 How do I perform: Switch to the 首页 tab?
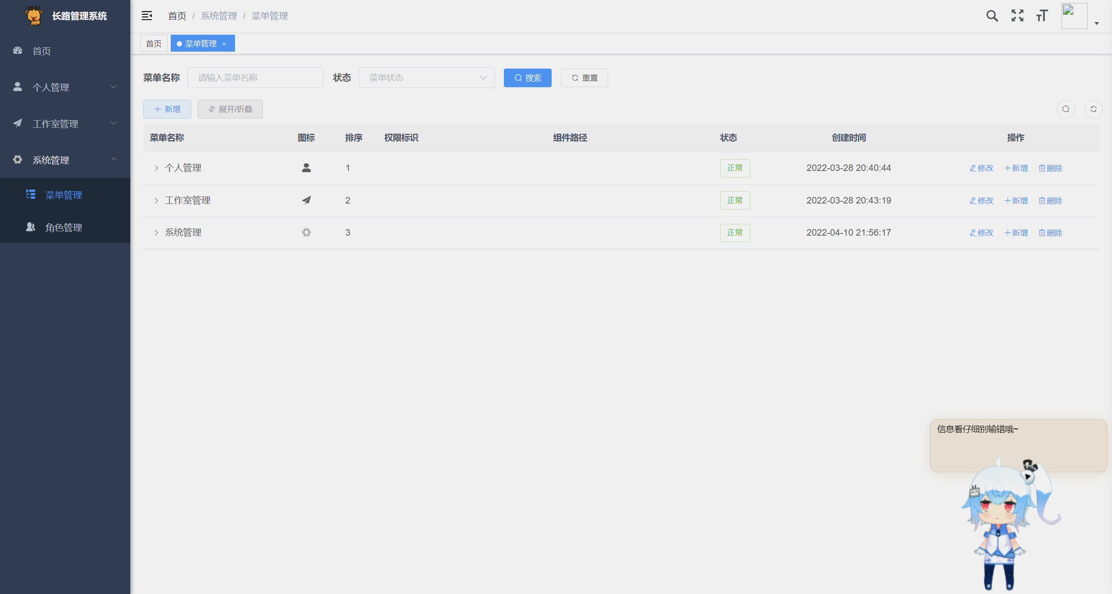pyautogui.click(x=154, y=43)
